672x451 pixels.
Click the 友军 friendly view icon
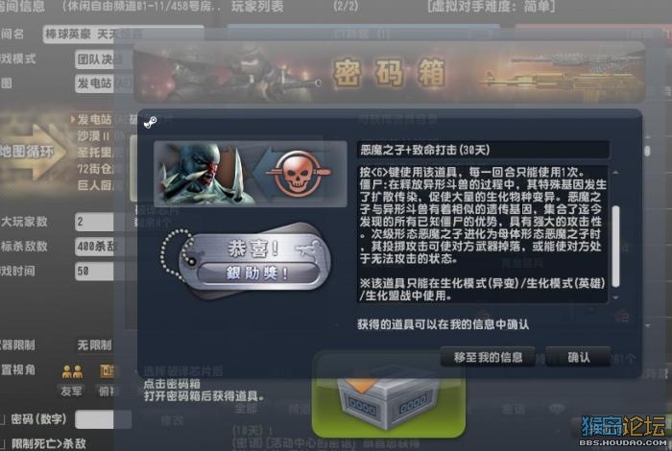[72, 371]
